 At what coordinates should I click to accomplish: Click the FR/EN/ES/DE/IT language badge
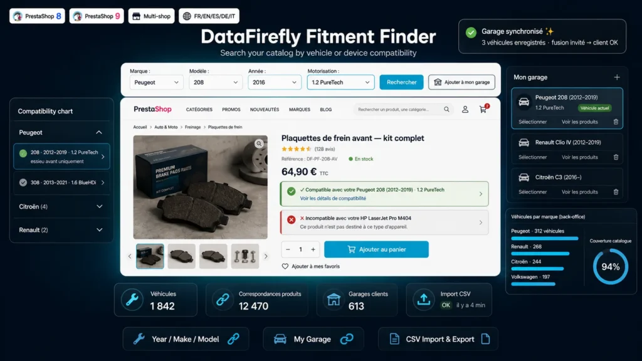(x=209, y=16)
